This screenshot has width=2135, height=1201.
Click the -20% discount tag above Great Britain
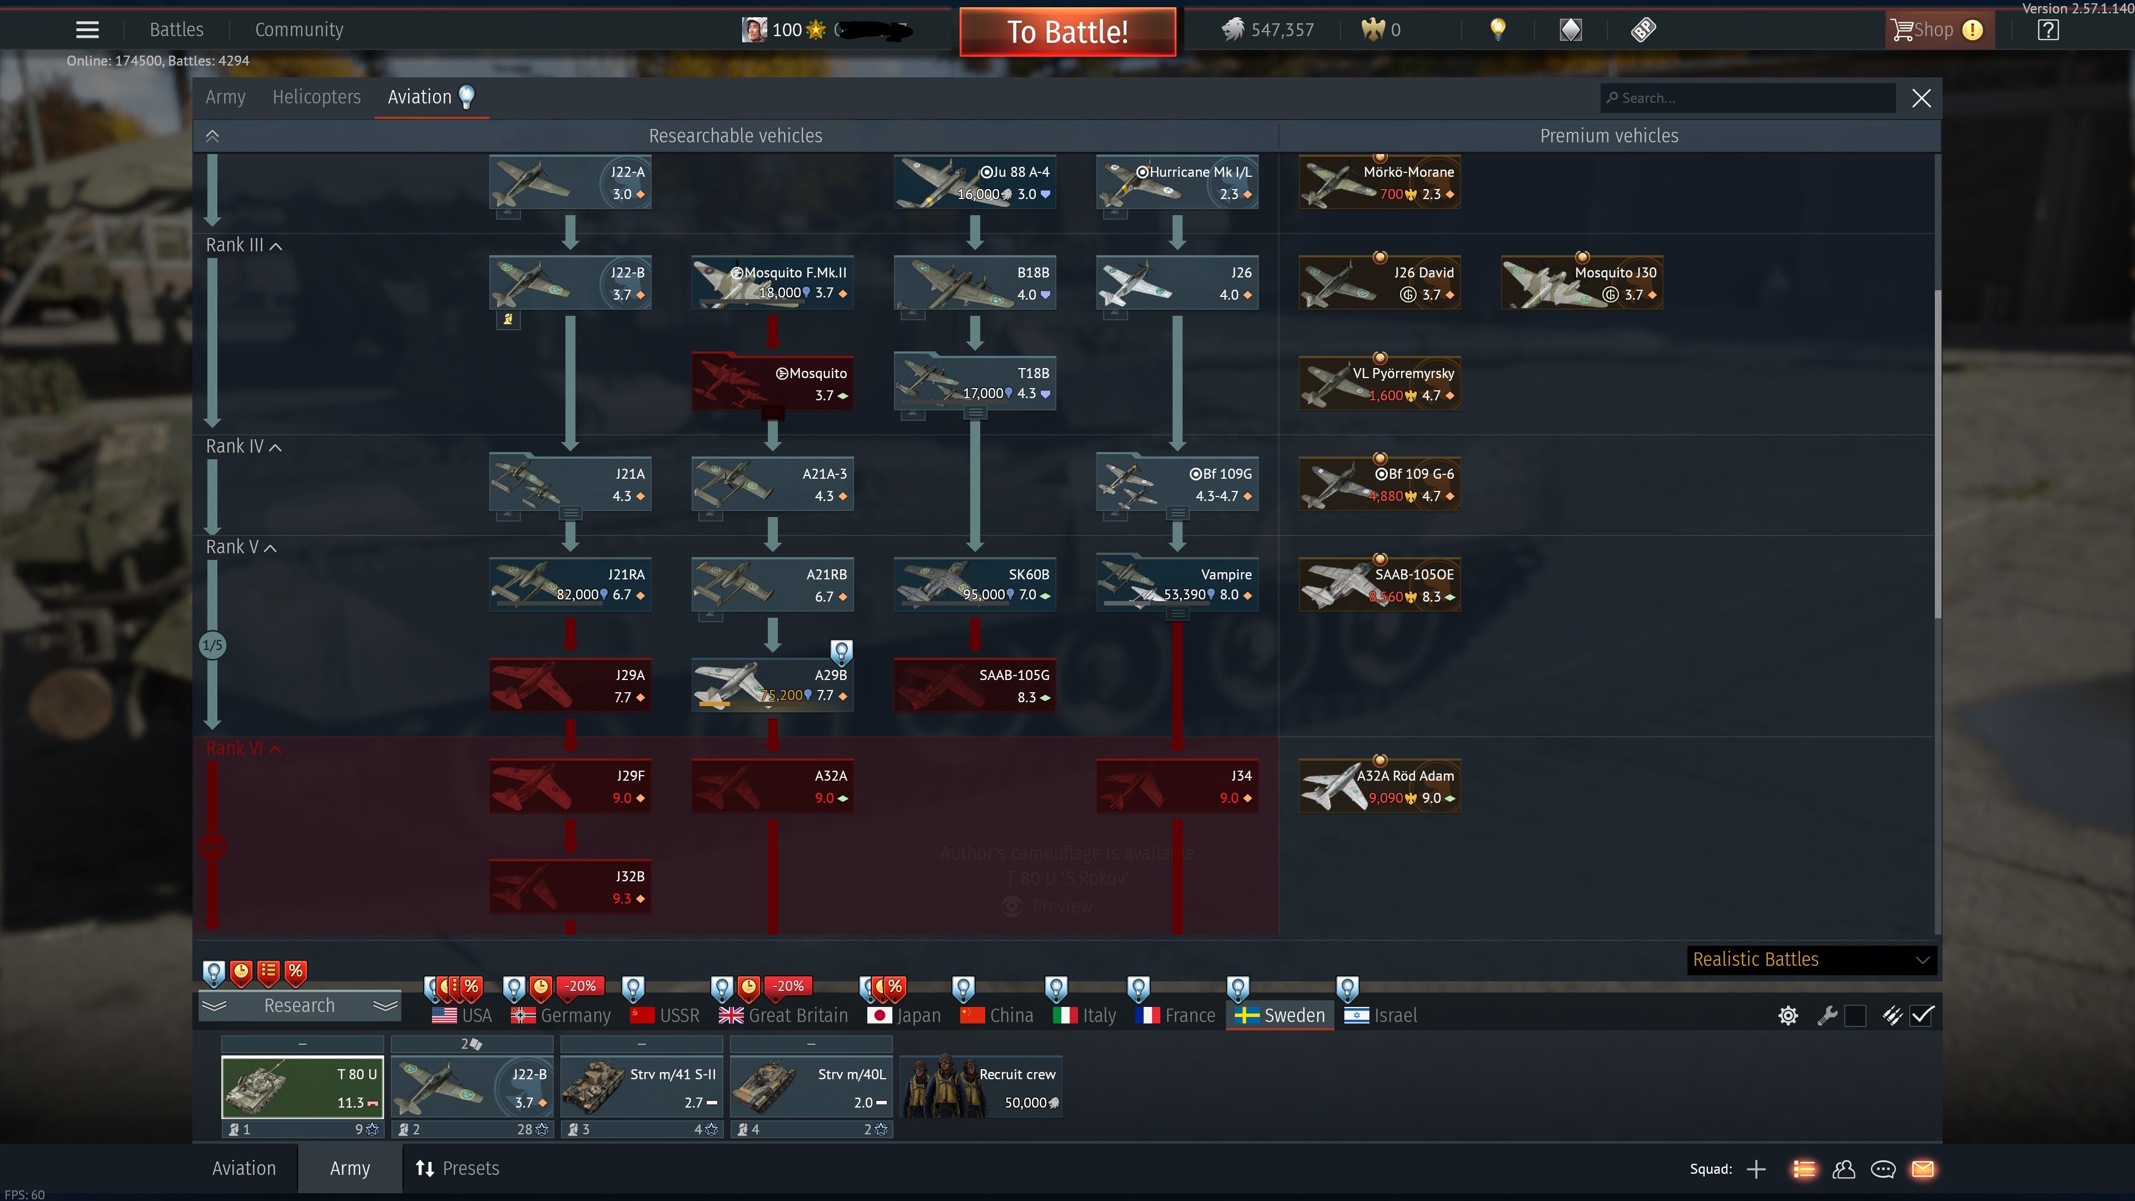787,986
